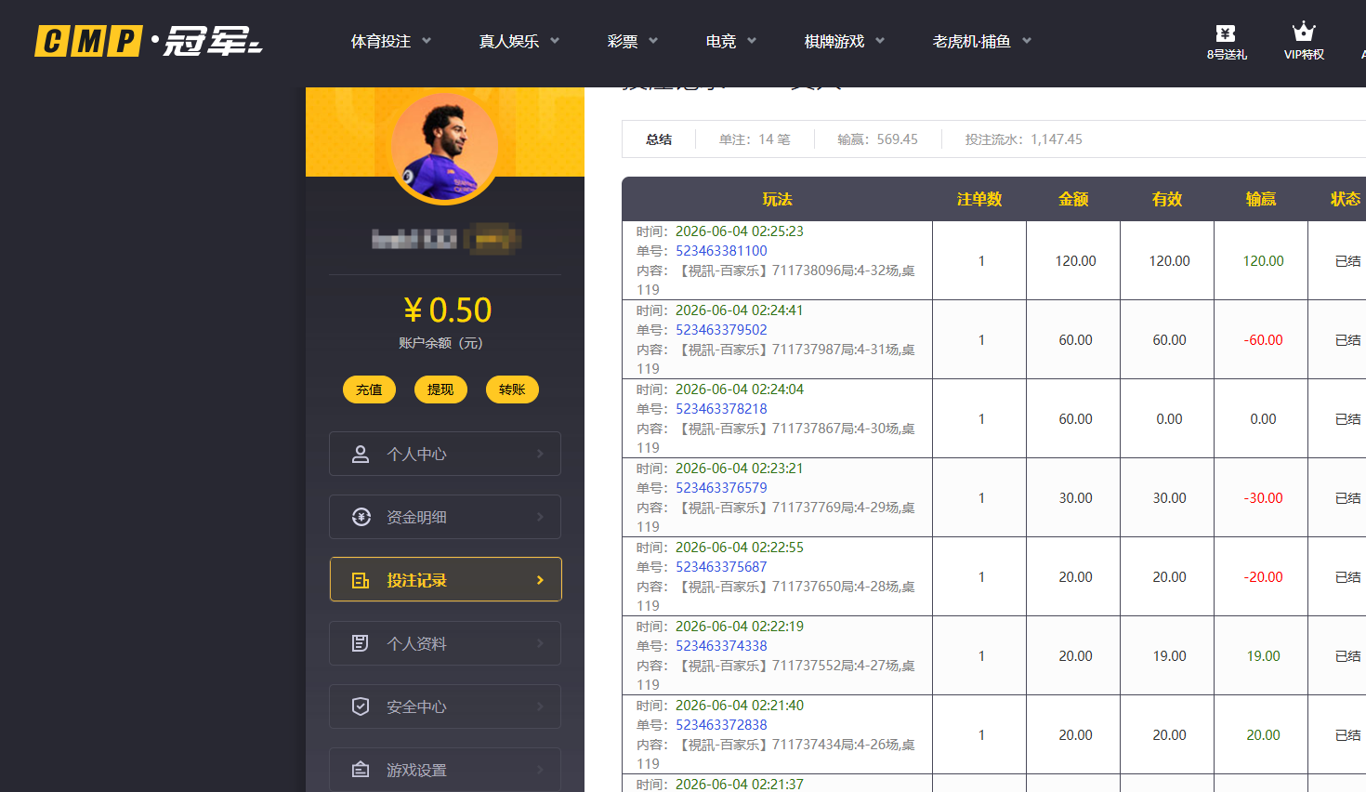
Task: Open order number 523463379502
Action: click(721, 330)
